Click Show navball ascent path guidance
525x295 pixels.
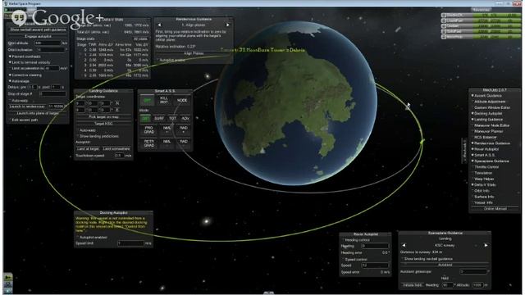(x=38, y=29)
